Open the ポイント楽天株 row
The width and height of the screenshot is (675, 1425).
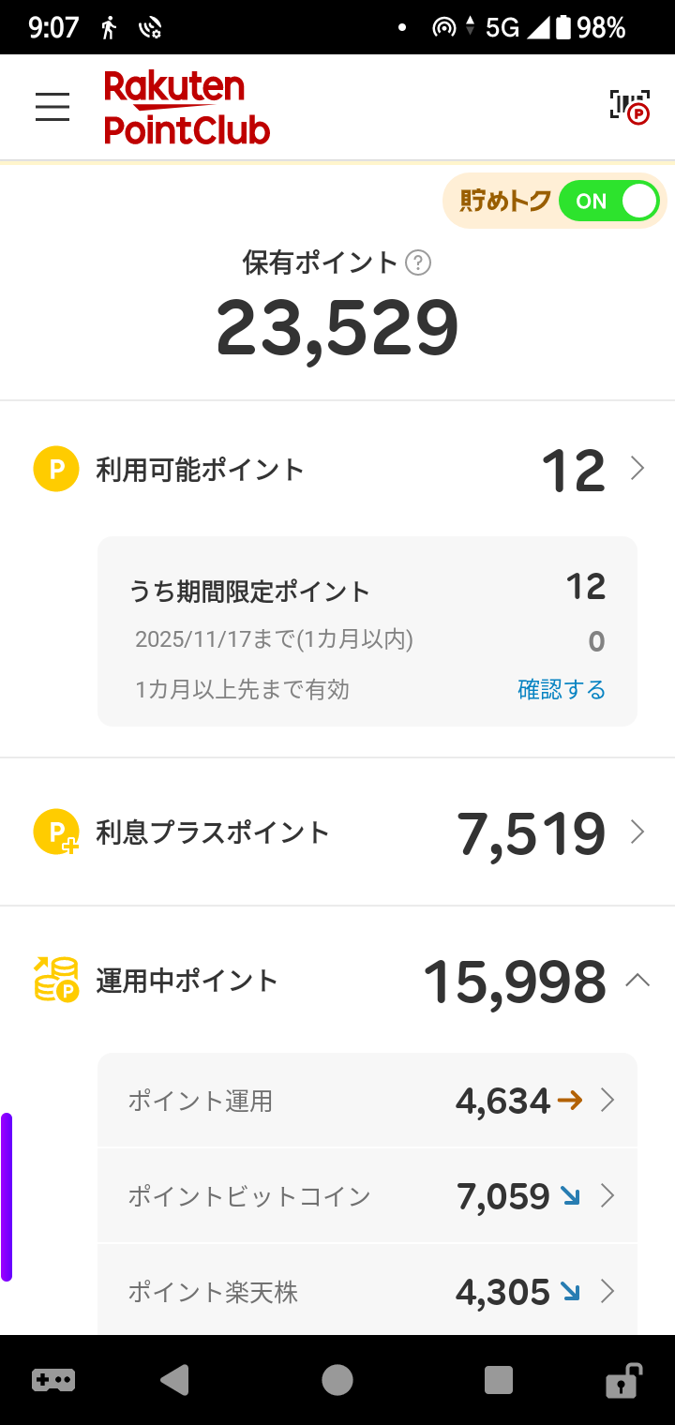coord(367,1293)
